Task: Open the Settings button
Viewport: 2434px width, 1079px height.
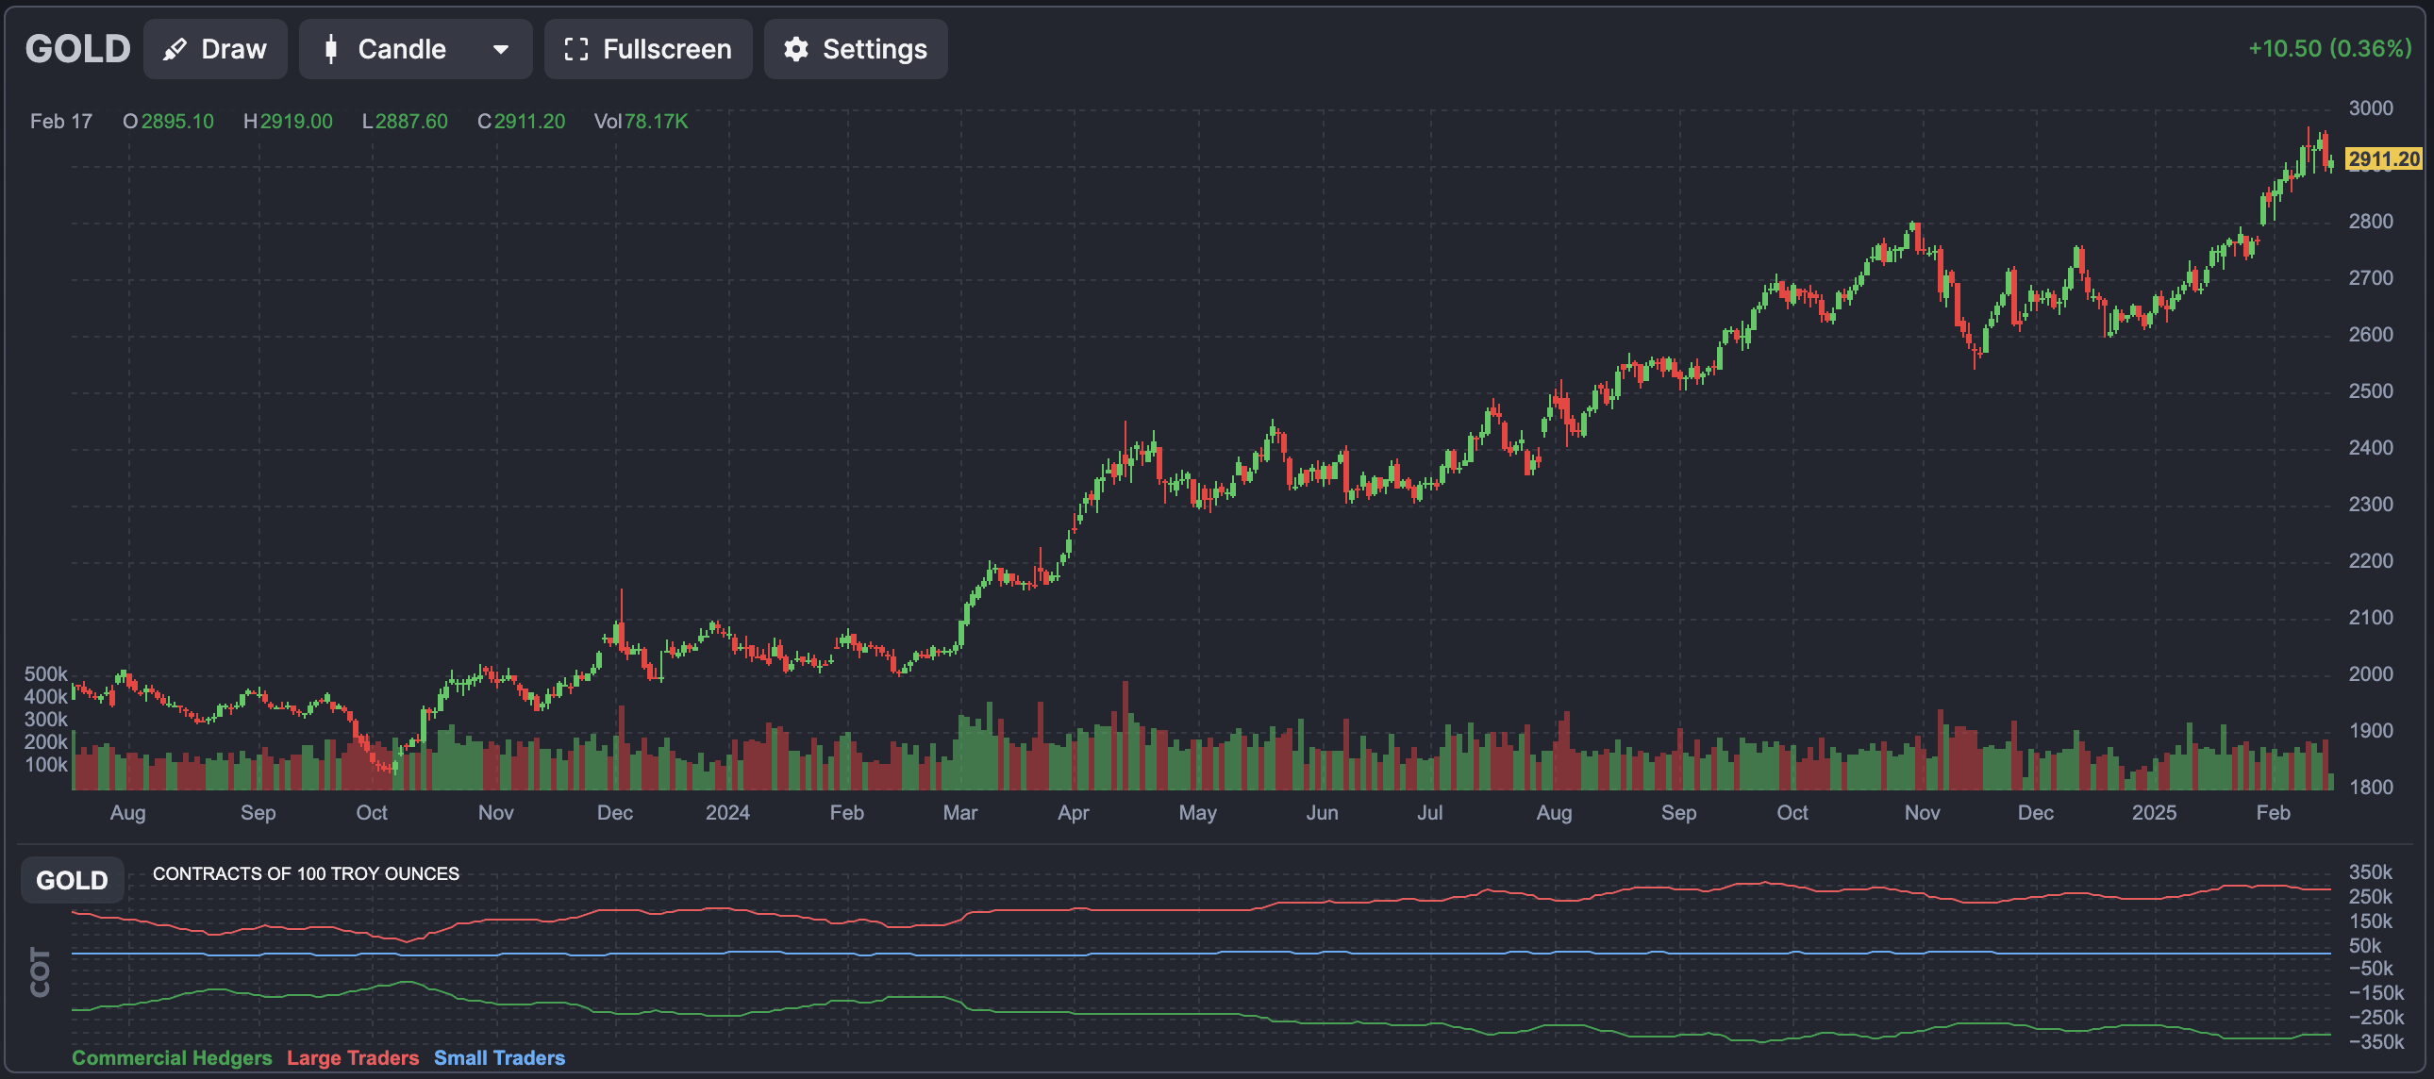Action: 874,49
